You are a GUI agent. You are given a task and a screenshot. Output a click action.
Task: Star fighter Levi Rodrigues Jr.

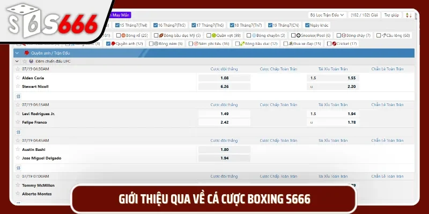18,113
